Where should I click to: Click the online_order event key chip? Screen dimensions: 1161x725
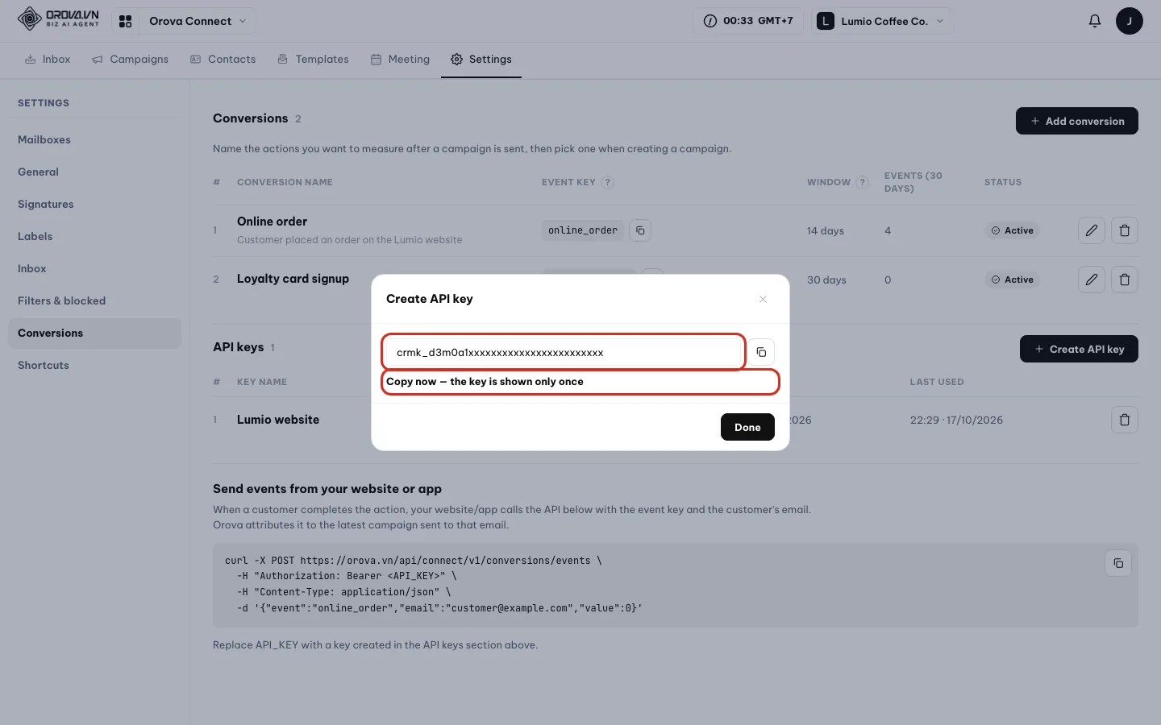pyautogui.click(x=583, y=230)
